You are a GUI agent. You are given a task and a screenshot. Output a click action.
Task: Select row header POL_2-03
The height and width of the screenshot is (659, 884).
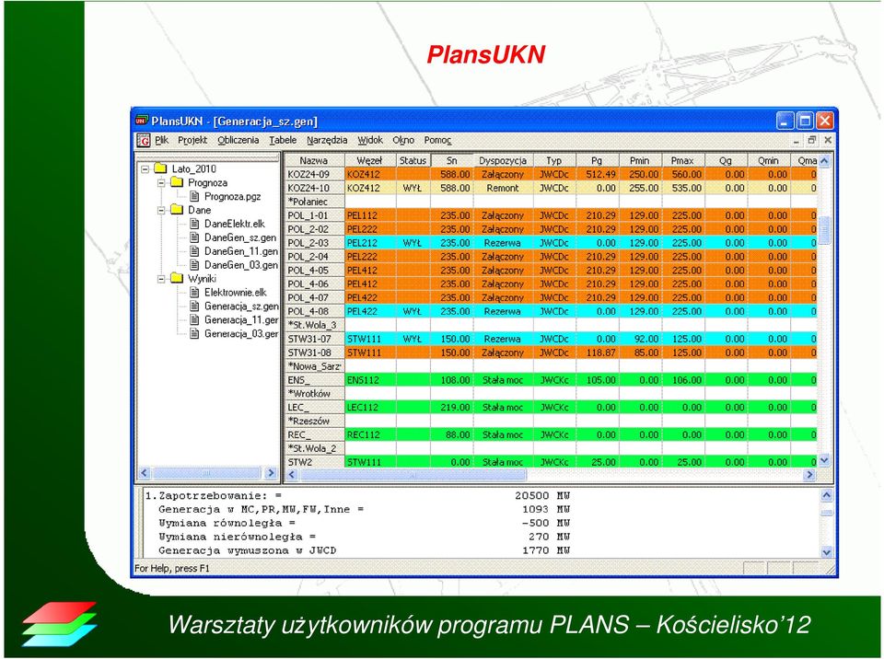point(314,243)
